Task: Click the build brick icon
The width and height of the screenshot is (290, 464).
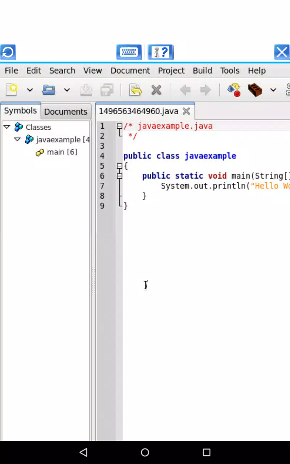Action: point(255,90)
